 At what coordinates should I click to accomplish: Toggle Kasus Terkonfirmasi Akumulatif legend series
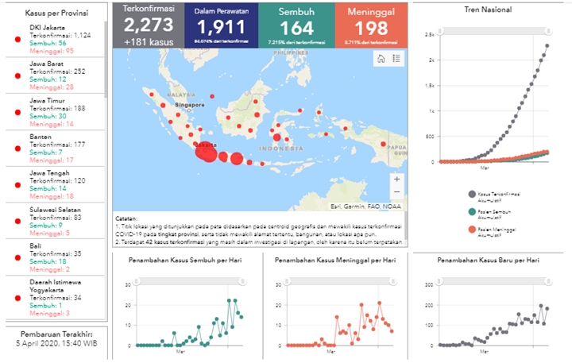point(494,197)
